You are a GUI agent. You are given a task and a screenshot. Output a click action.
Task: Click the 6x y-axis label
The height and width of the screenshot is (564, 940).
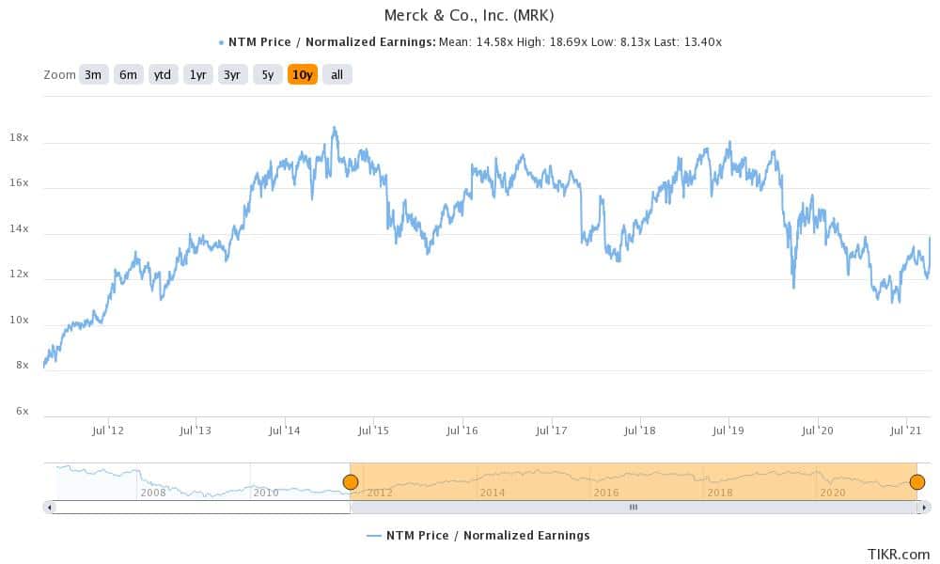click(x=23, y=411)
